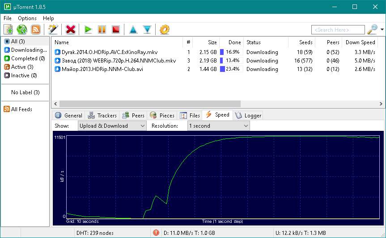Open the Upload & Download show dropdown
The height and width of the screenshot is (238, 386).
[x=112, y=126]
